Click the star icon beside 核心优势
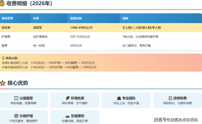 2,83
